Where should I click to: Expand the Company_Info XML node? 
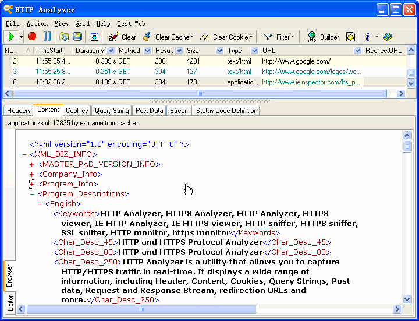click(x=32, y=174)
